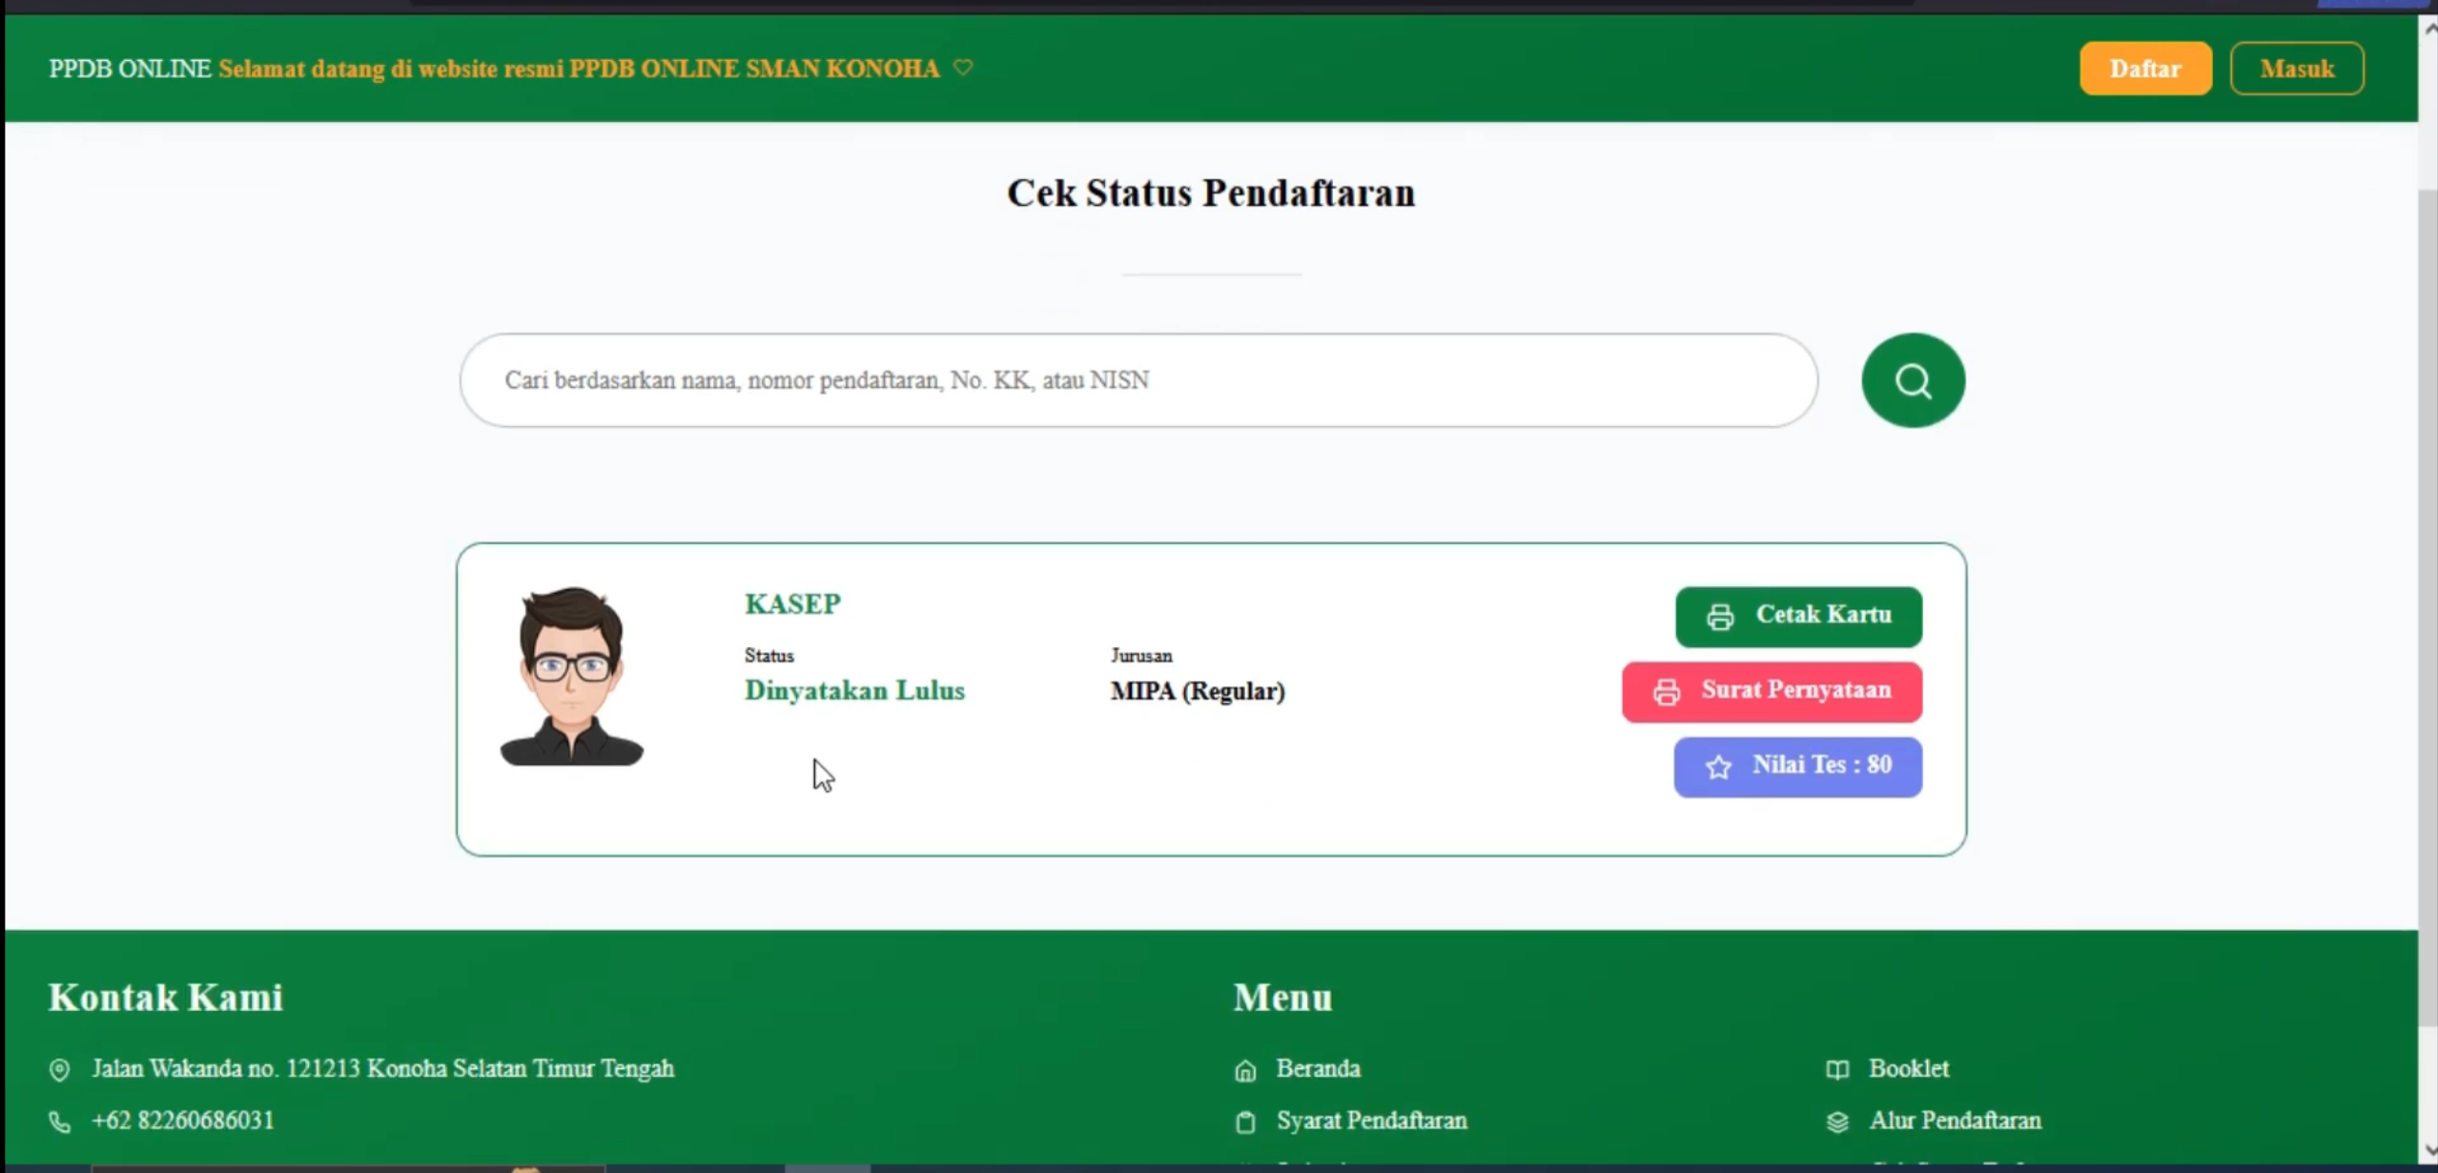Click the clipboard icon next to Syarat Pendaftaran

click(x=1245, y=1122)
